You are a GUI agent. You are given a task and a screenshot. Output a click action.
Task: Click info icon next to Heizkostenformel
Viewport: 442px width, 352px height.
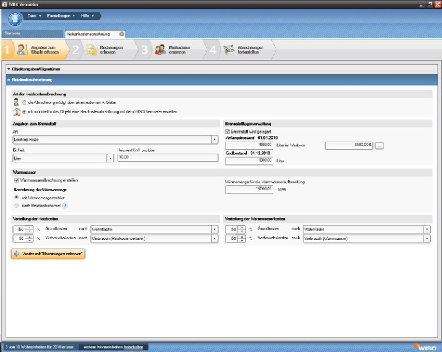tap(65, 206)
